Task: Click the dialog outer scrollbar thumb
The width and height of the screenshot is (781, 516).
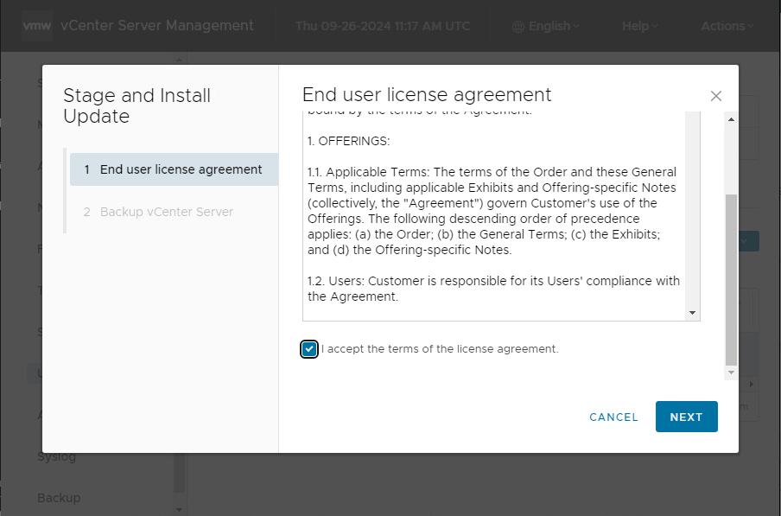Action: point(731,280)
